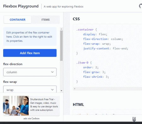Click the '.container {' selector line
Image resolution: width=142 pixels, height=124 pixels.
point(86,30)
